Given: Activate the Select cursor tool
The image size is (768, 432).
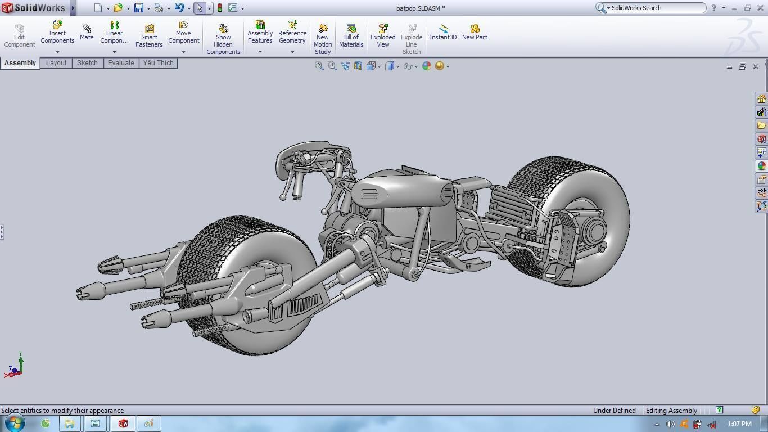Looking at the screenshot, I should click(x=199, y=8).
